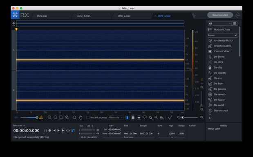Click the iZotope RX logo
The height and width of the screenshot is (157, 253).
coord(15,15)
